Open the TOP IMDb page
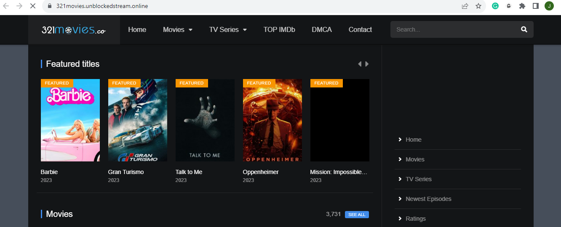The height and width of the screenshot is (227, 561). click(x=279, y=29)
